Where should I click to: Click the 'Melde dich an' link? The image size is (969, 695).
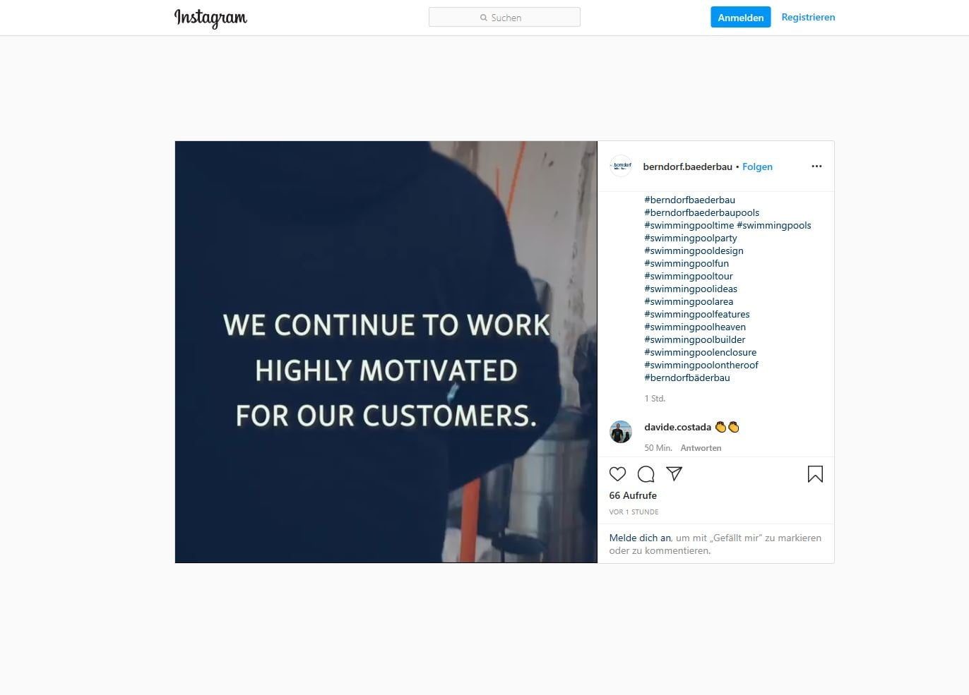[640, 538]
